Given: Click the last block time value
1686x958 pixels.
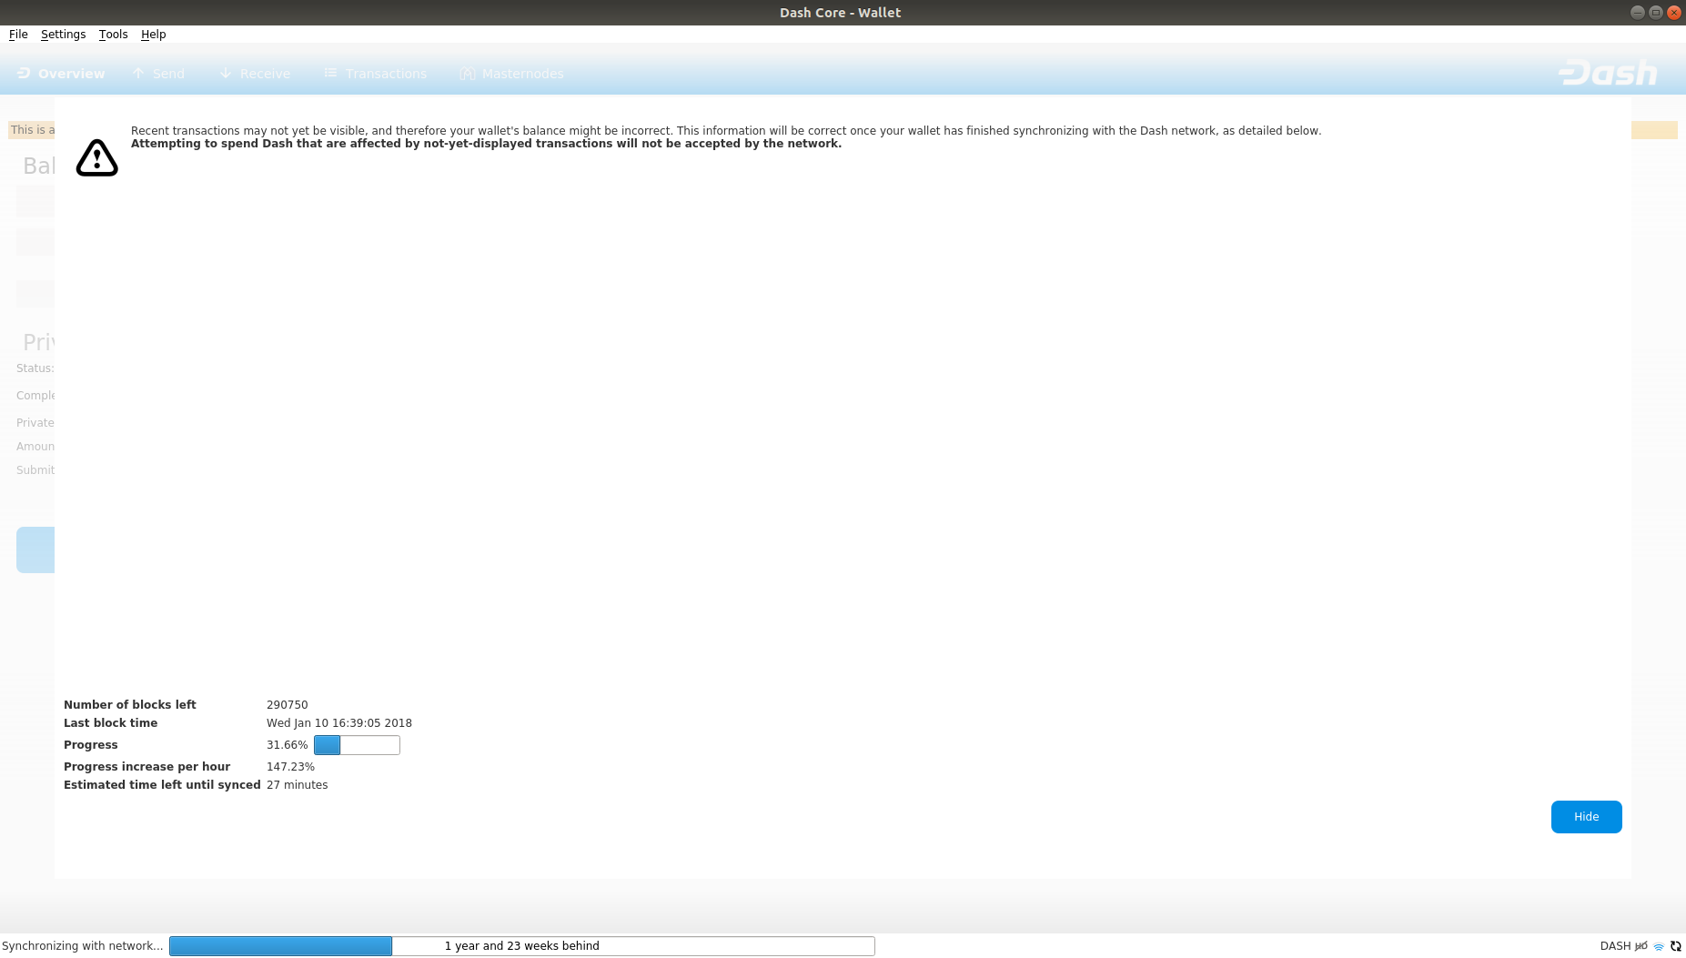Looking at the screenshot, I should (339, 723).
